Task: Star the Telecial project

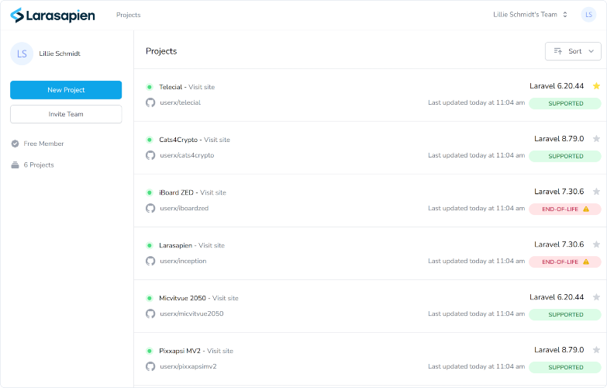Action: 596,86
